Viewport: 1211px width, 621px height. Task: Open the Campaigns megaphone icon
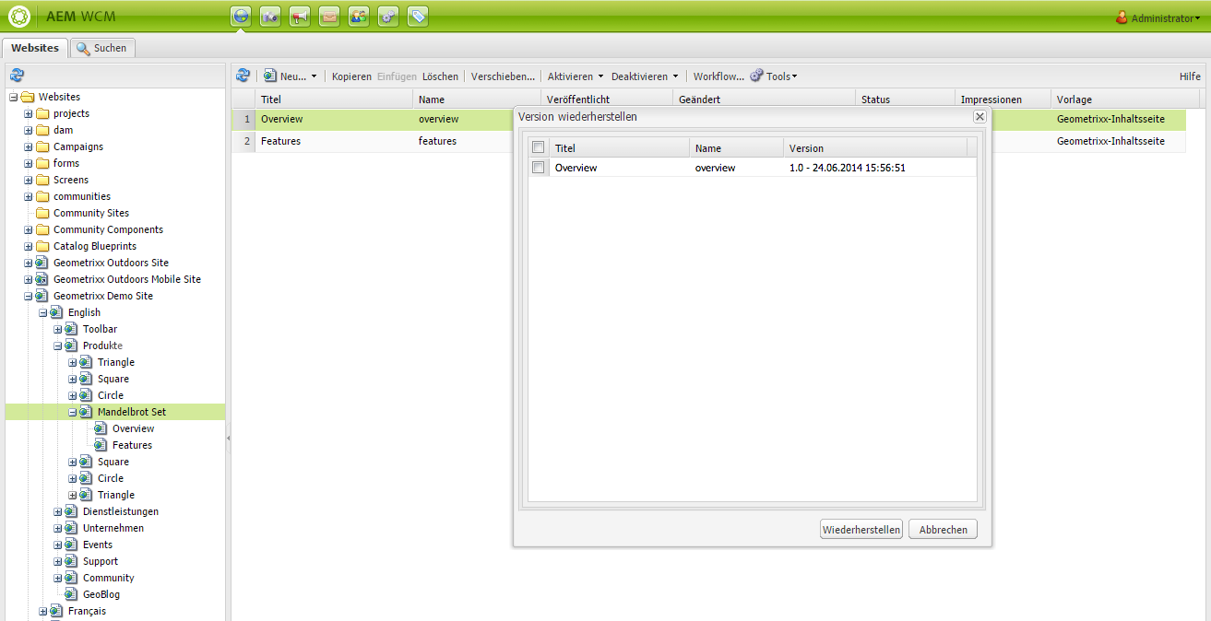coord(300,16)
